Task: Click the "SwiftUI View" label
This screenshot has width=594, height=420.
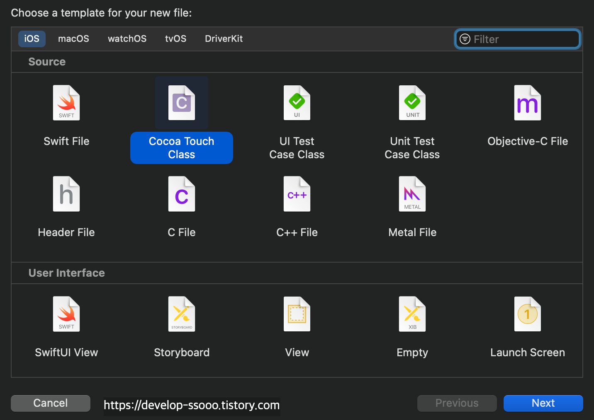Action: tap(66, 352)
